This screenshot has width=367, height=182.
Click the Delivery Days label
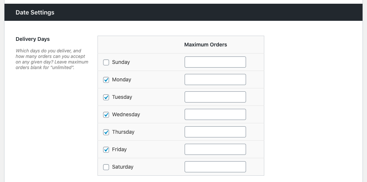point(33,39)
